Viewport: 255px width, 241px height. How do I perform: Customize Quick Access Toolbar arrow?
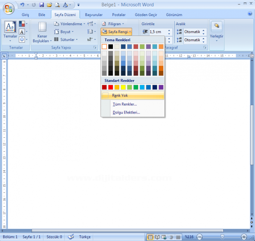(78, 5)
